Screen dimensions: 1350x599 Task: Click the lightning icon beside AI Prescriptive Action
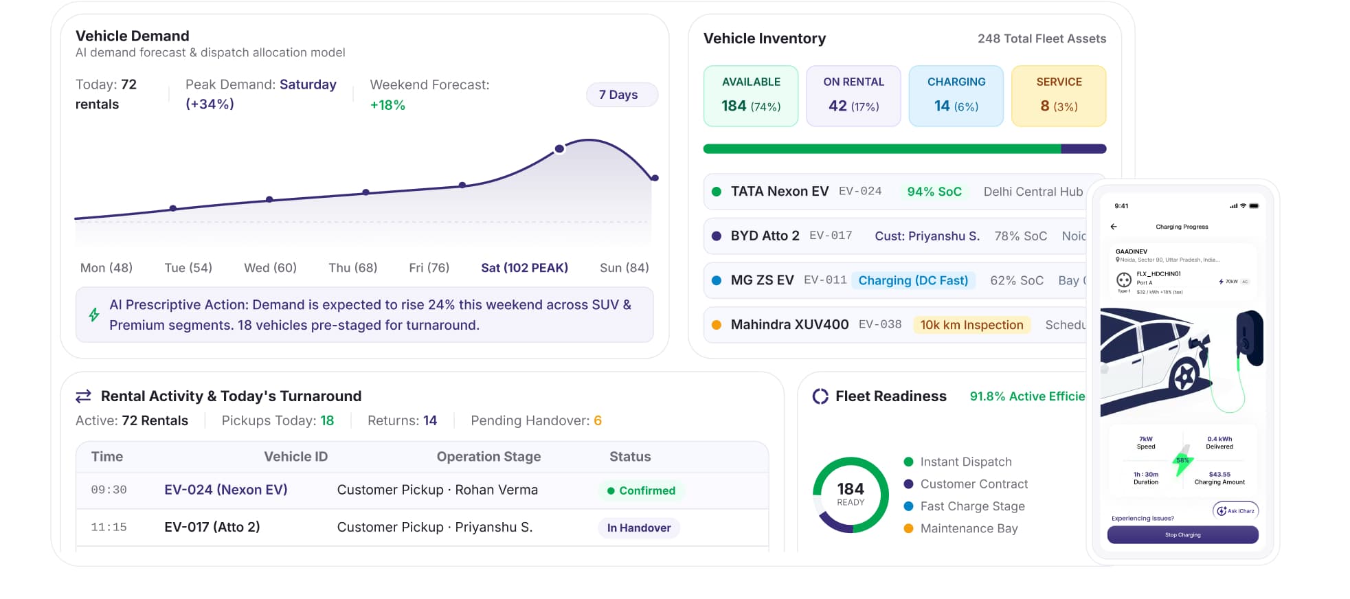(94, 315)
